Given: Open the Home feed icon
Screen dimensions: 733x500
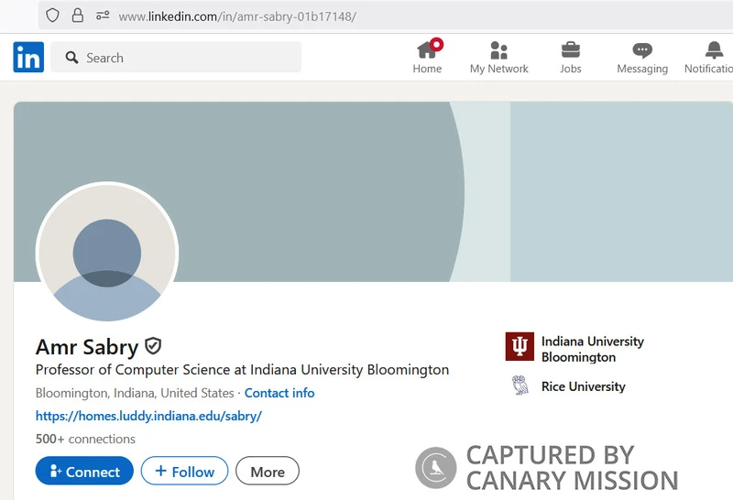Looking at the screenshot, I should pos(427,49).
